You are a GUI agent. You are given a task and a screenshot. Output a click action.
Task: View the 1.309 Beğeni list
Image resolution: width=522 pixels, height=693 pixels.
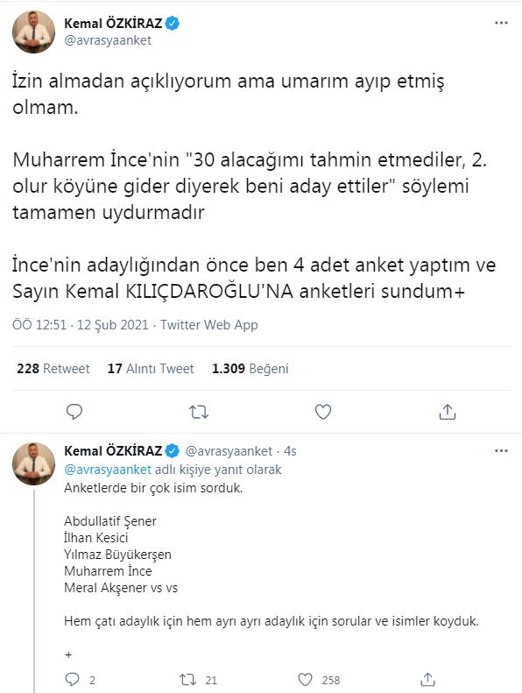pos(250,369)
